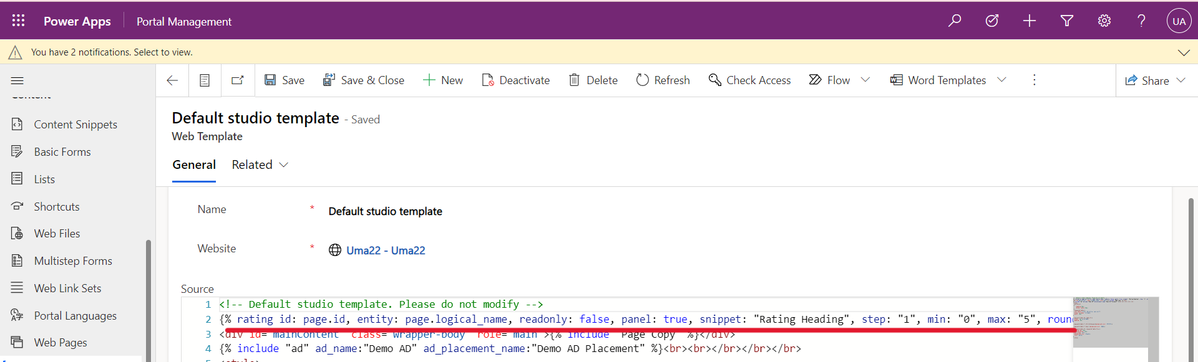Open the more commands overflow menu
Screen dimensions: 1198x362
click(x=1034, y=80)
